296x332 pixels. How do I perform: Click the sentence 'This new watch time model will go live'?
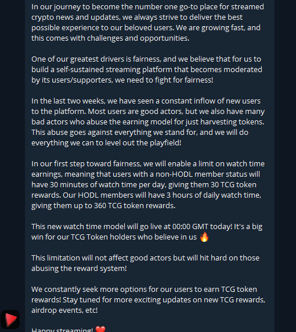click(x=147, y=231)
